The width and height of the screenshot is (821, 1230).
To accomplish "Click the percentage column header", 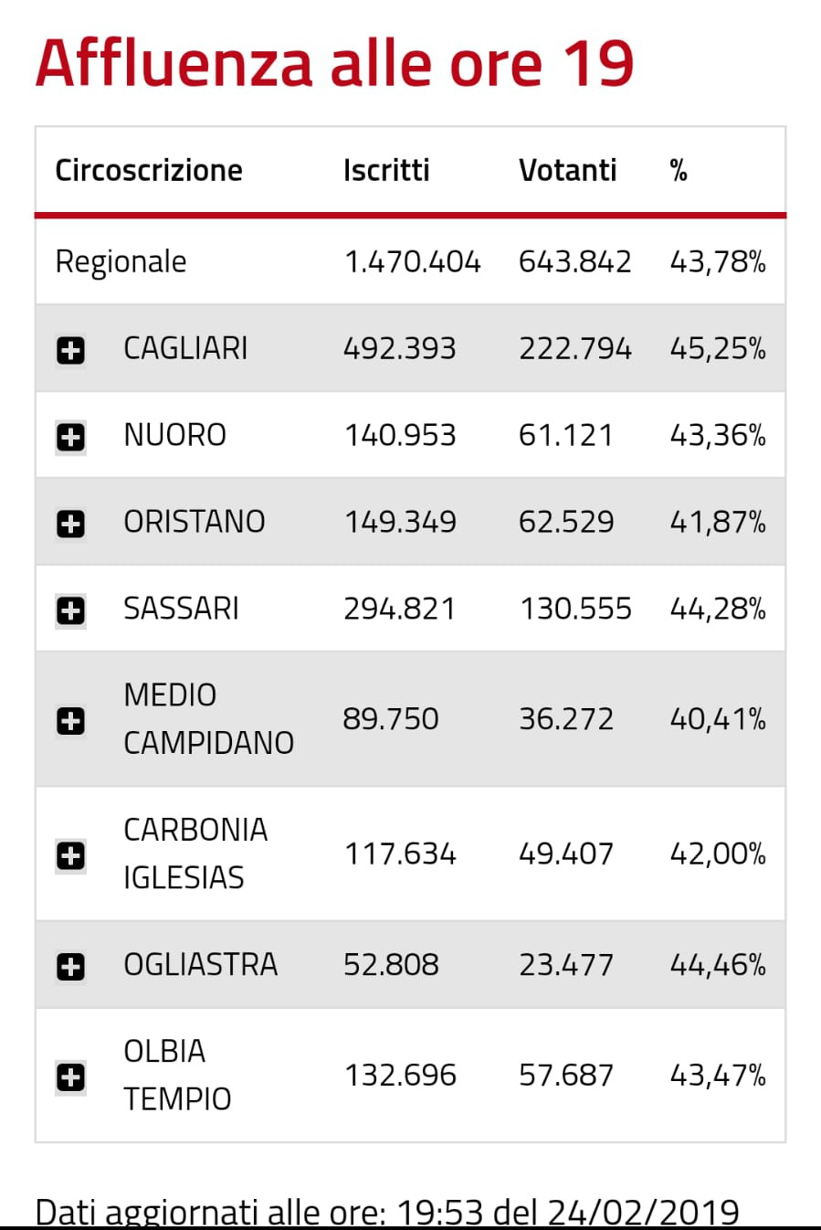I will [x=679, y=170].
